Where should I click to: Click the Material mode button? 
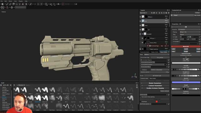tap(186, 54)
